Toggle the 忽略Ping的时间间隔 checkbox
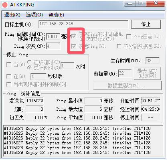Screen dimensions: 168x160 coord(74,36)
